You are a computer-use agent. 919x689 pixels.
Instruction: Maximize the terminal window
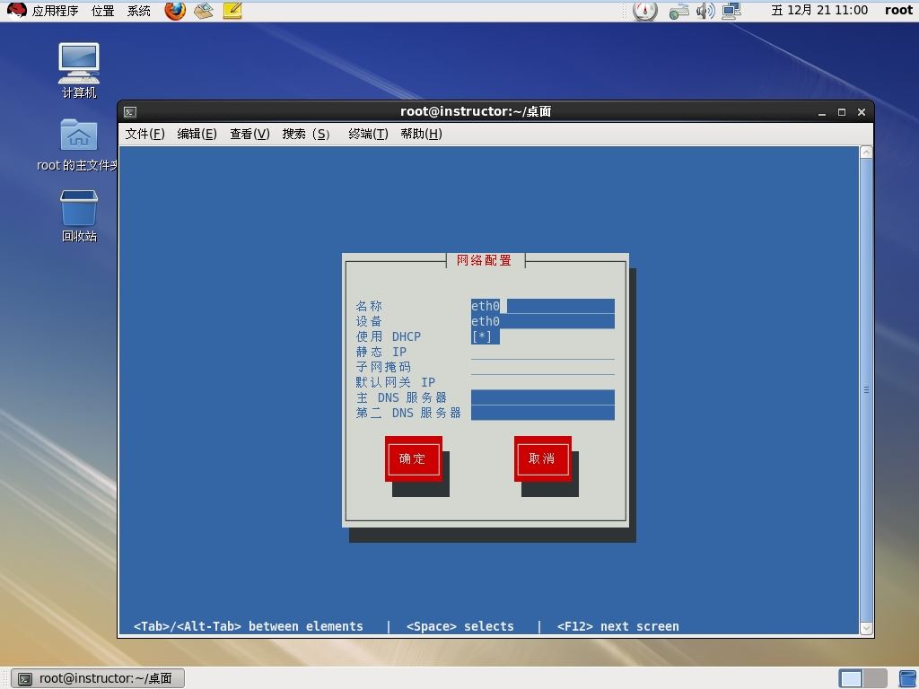[x=842, y=112]
